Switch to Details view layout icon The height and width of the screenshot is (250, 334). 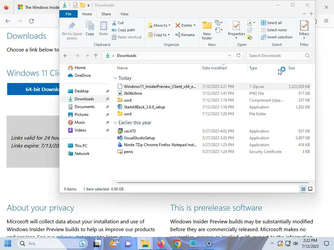(x=303, y=189)
